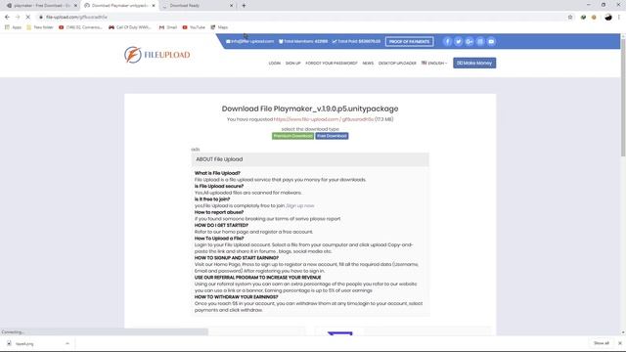This screenshot has width=626, height=352.
Task: Close the downloads bar
Action: (619, 343)
